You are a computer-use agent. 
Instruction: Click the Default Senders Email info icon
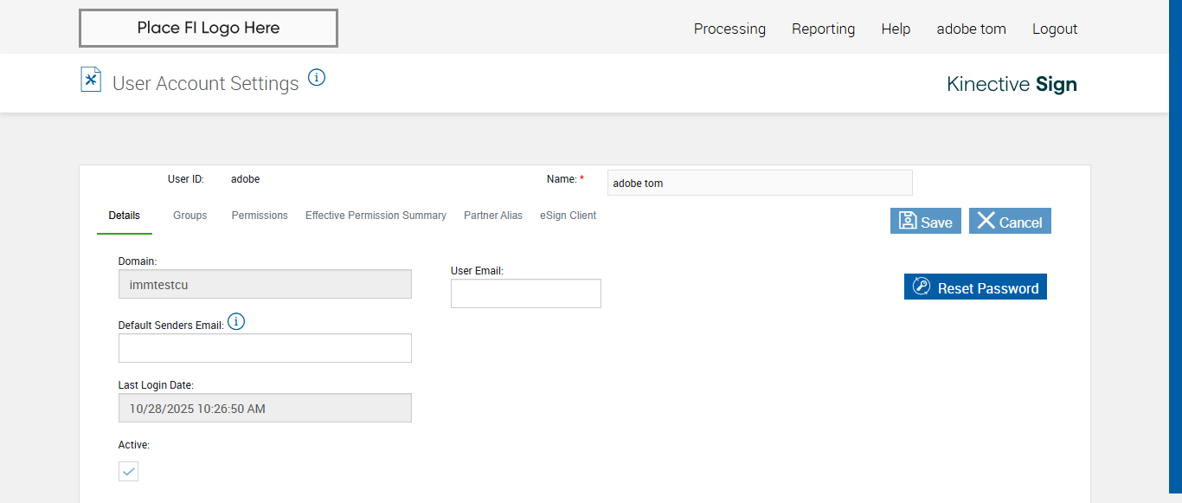coord(236,322)
